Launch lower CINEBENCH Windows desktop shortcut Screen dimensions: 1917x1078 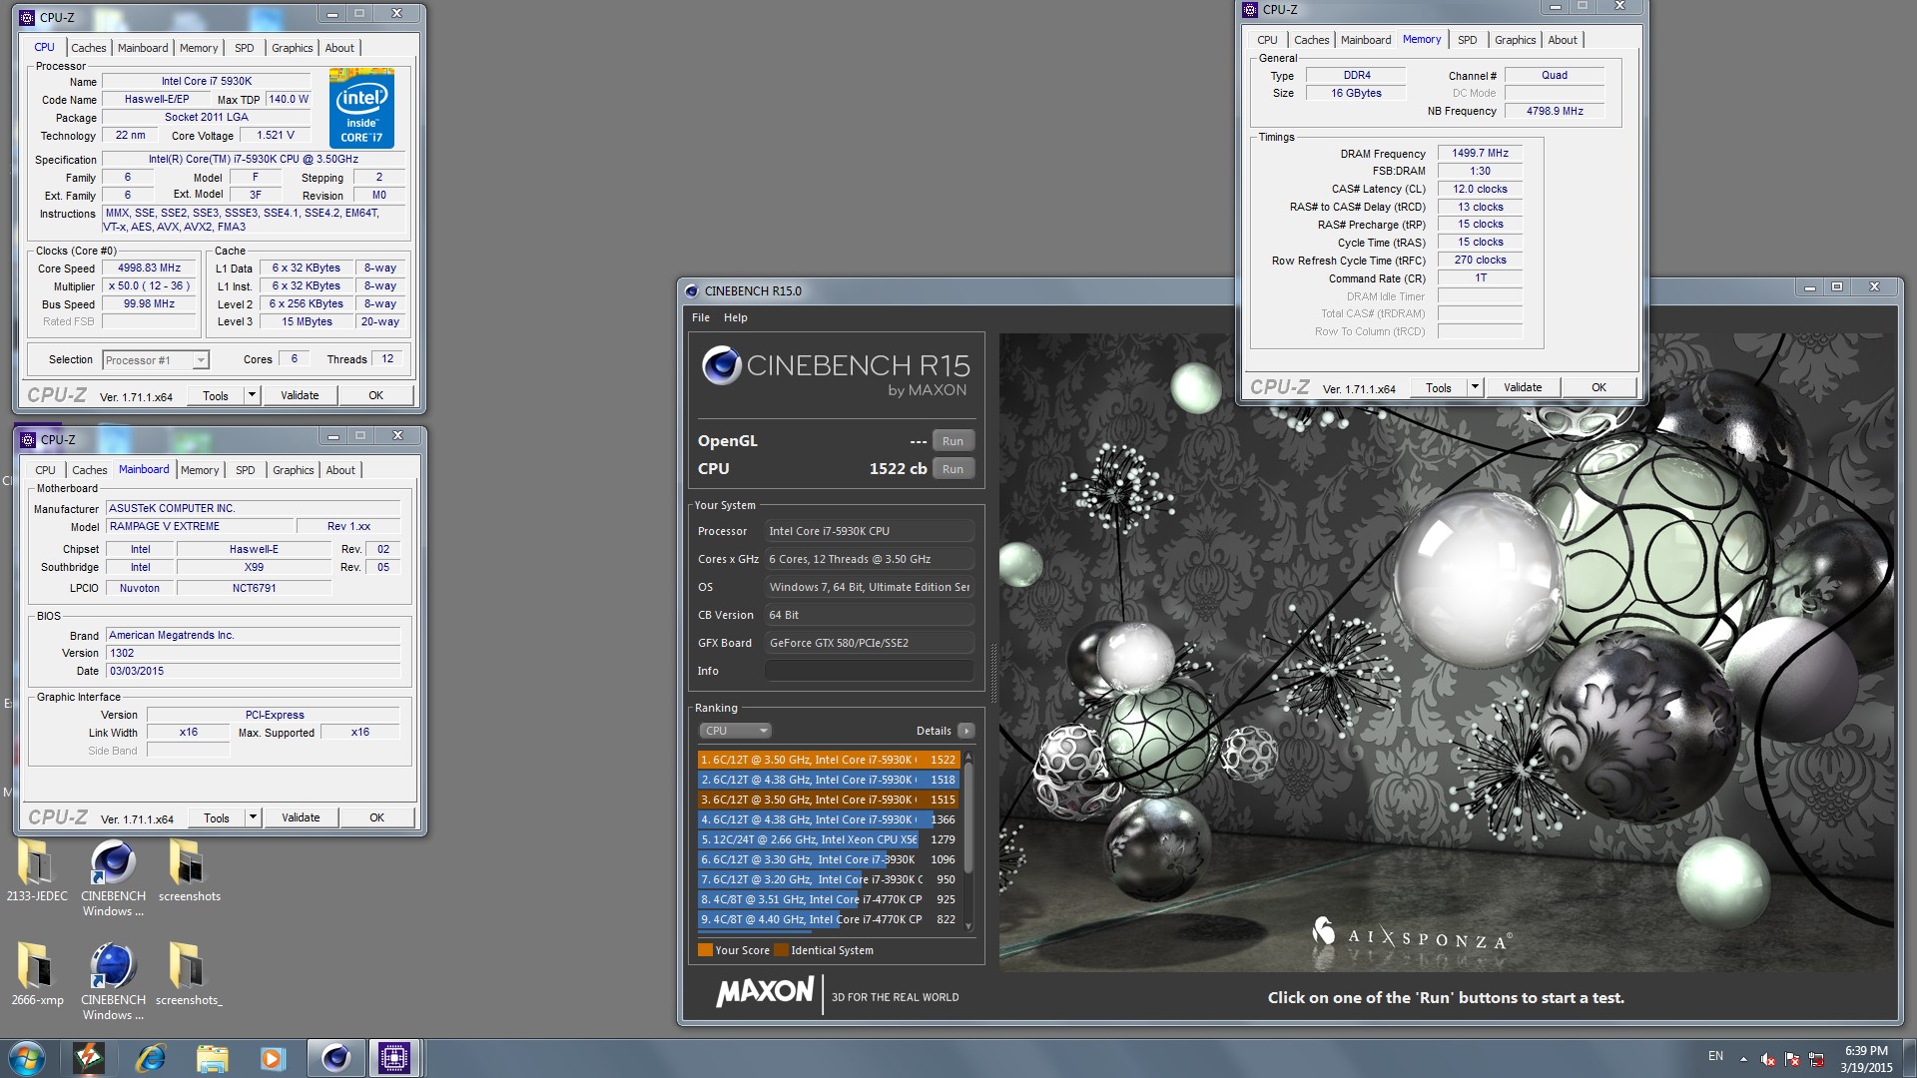click(x=113, y=980)
